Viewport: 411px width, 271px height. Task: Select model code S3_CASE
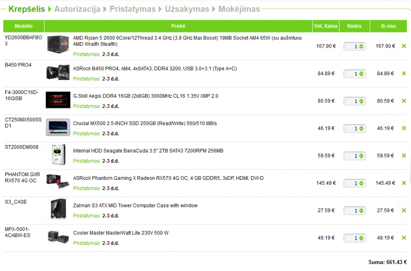(x=16, y=202)
